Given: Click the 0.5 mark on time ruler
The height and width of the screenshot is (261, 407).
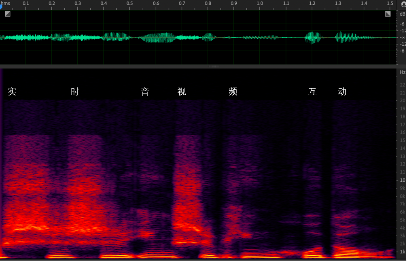Looking at the screenshot, I should coord(129,3).
